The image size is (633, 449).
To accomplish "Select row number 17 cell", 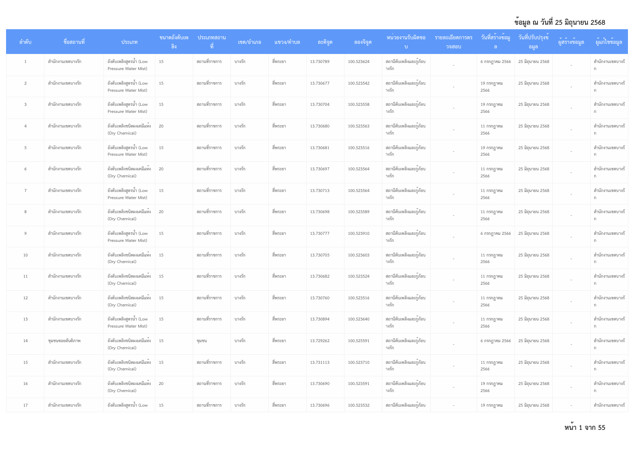I will pos(25,405).
